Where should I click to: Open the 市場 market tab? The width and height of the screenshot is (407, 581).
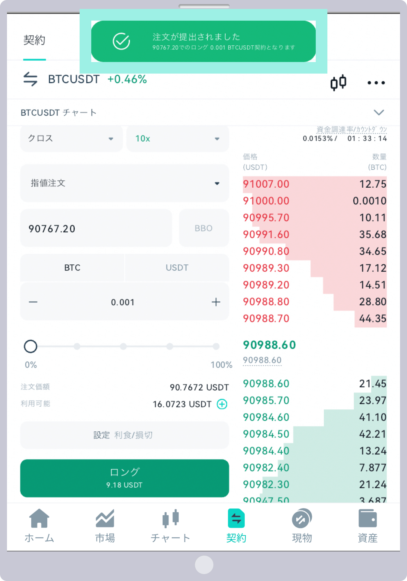105,526
